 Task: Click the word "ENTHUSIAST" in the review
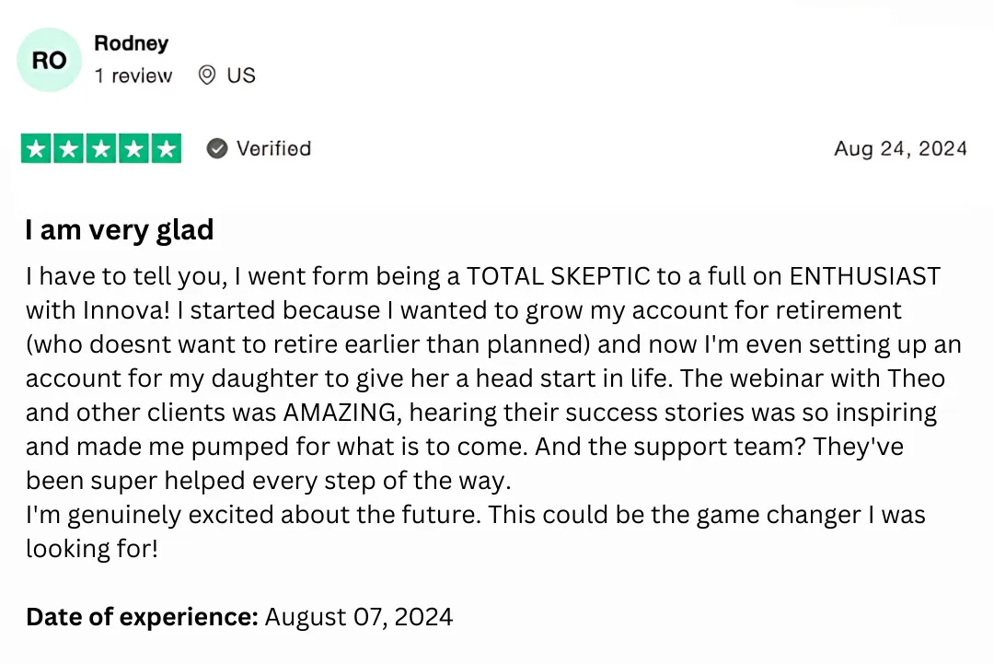865,276
